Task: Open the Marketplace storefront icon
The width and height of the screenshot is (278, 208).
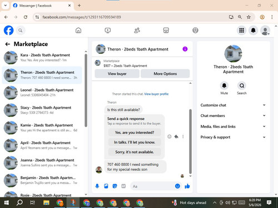Action: click(166, 31)
